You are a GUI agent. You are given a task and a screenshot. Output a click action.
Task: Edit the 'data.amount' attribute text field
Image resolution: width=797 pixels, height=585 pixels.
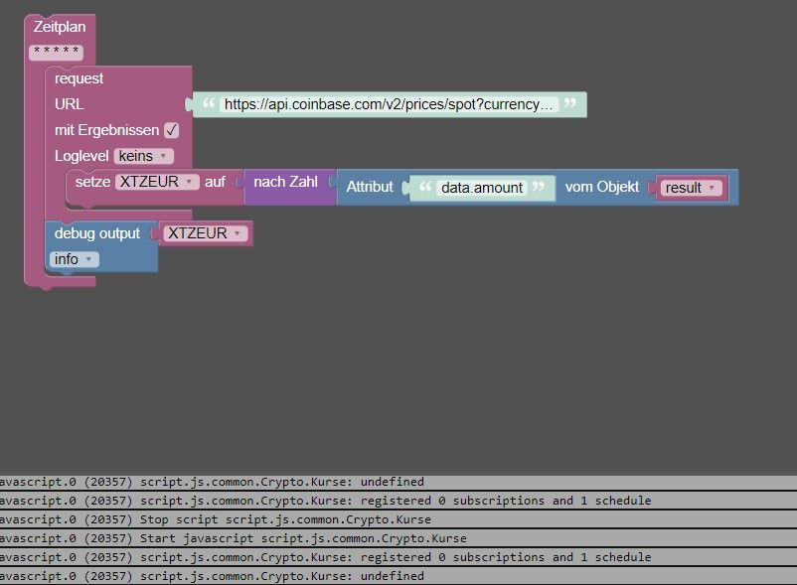[481, 188]
